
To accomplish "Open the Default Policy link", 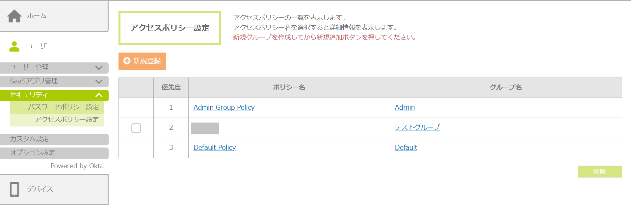I will coord(215,148).
